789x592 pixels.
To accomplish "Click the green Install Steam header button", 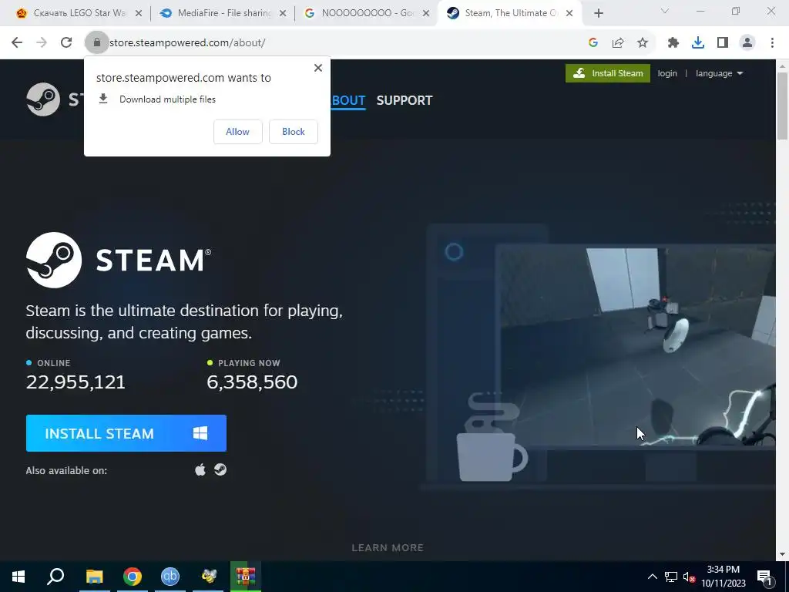I will (608, 73).
